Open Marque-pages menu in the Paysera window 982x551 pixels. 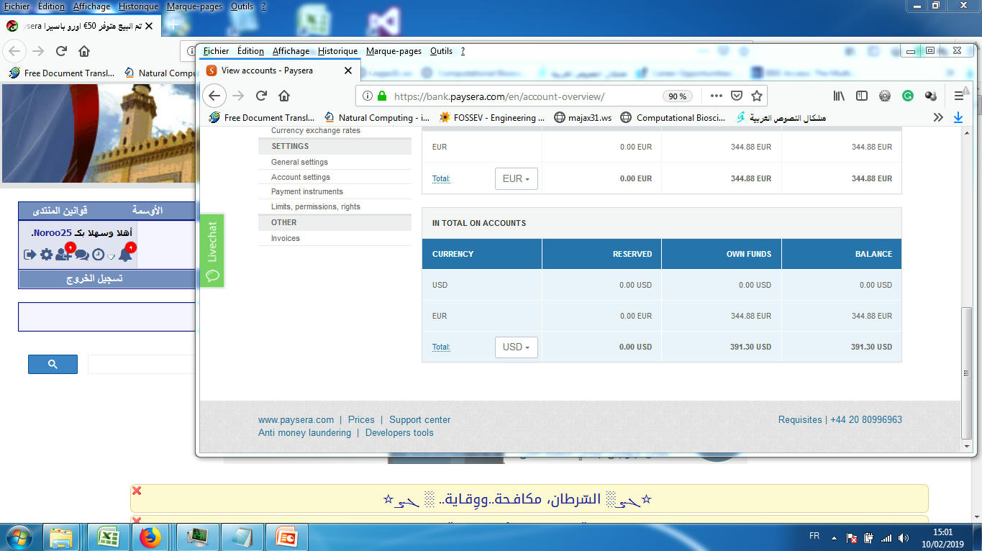[x=394, y=51]
